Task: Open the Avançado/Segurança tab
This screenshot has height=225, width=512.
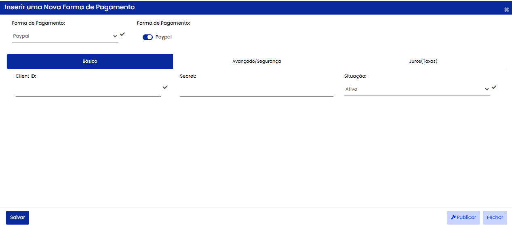Action: 256,62
